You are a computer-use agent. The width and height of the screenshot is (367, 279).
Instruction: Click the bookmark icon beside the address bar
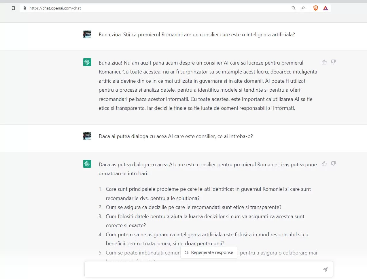click(13, 8)
